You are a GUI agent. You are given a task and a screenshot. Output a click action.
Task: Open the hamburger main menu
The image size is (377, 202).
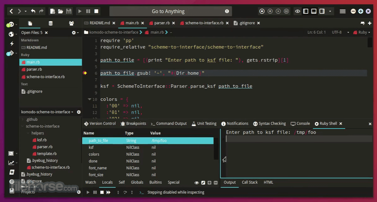343,11
